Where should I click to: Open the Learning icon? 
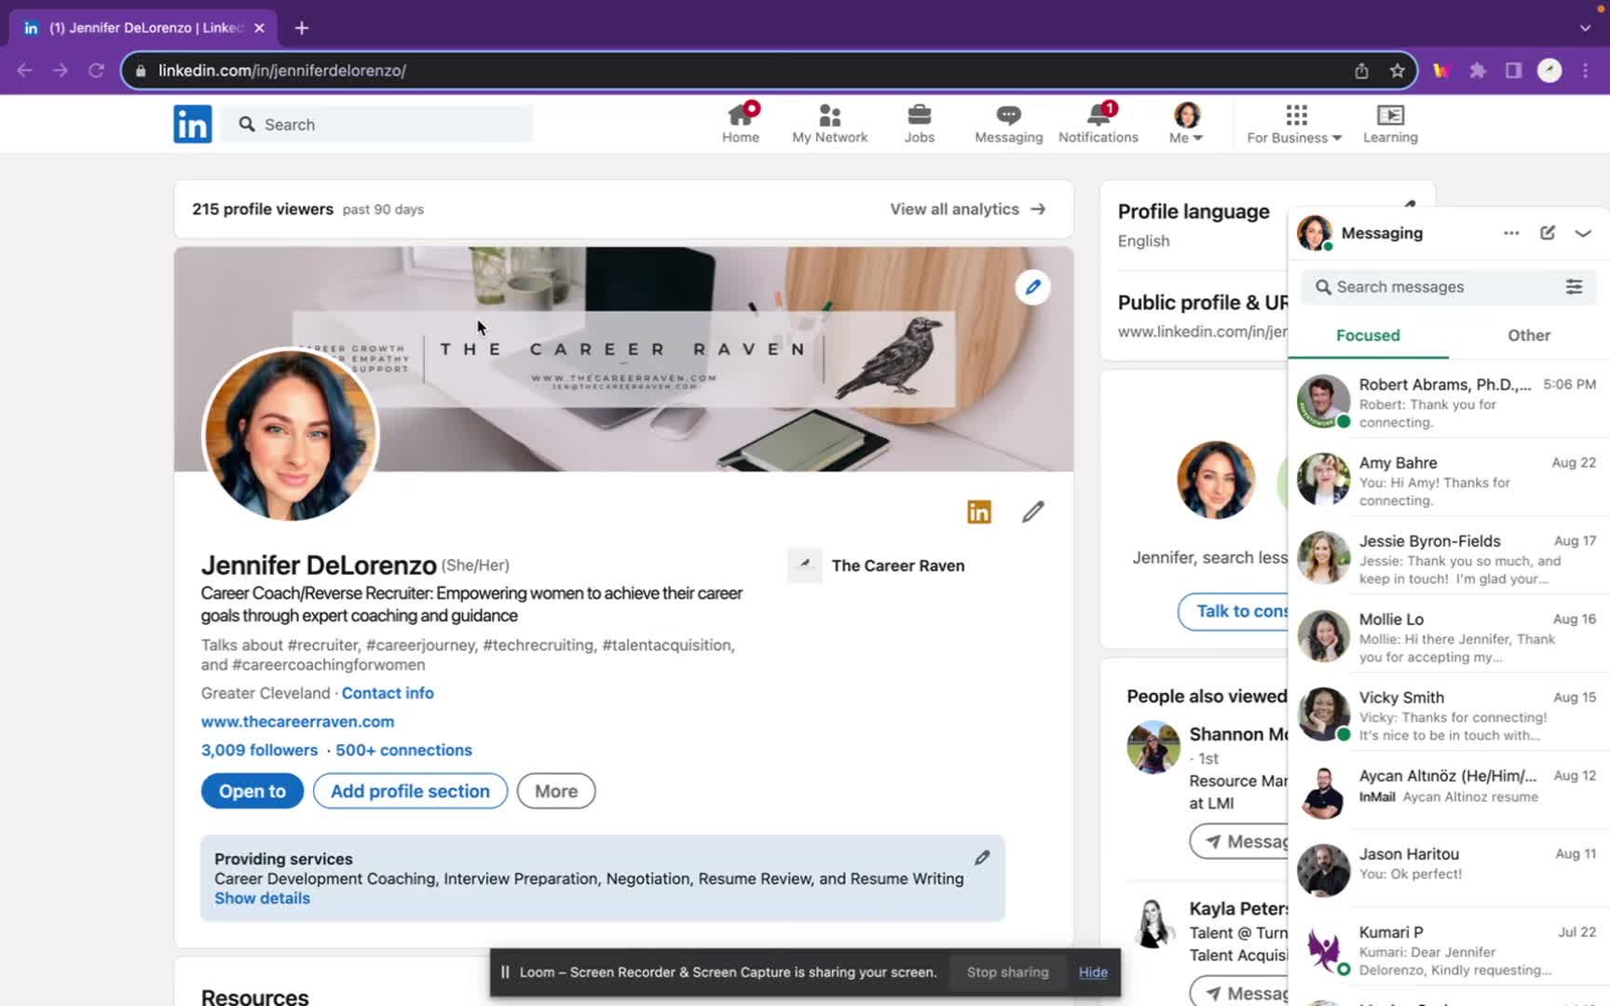point(1390,124)
